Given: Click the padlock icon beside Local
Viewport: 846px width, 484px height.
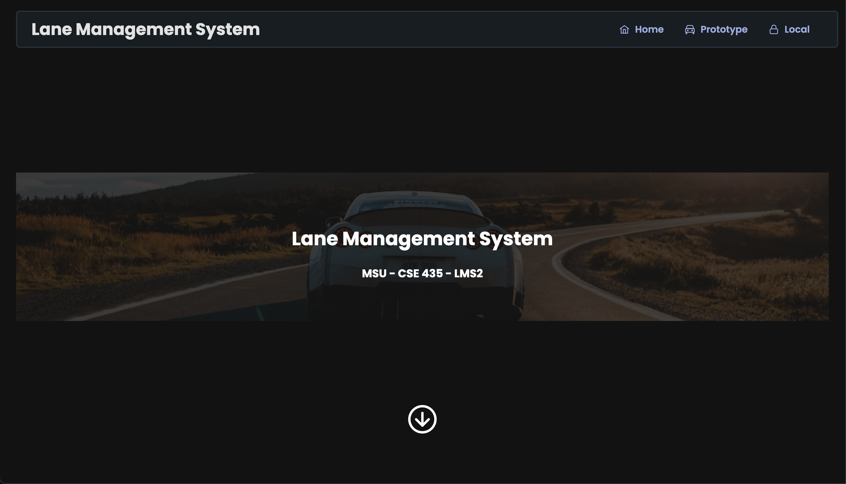Looking at the screenshot, I should pos(774,30).
